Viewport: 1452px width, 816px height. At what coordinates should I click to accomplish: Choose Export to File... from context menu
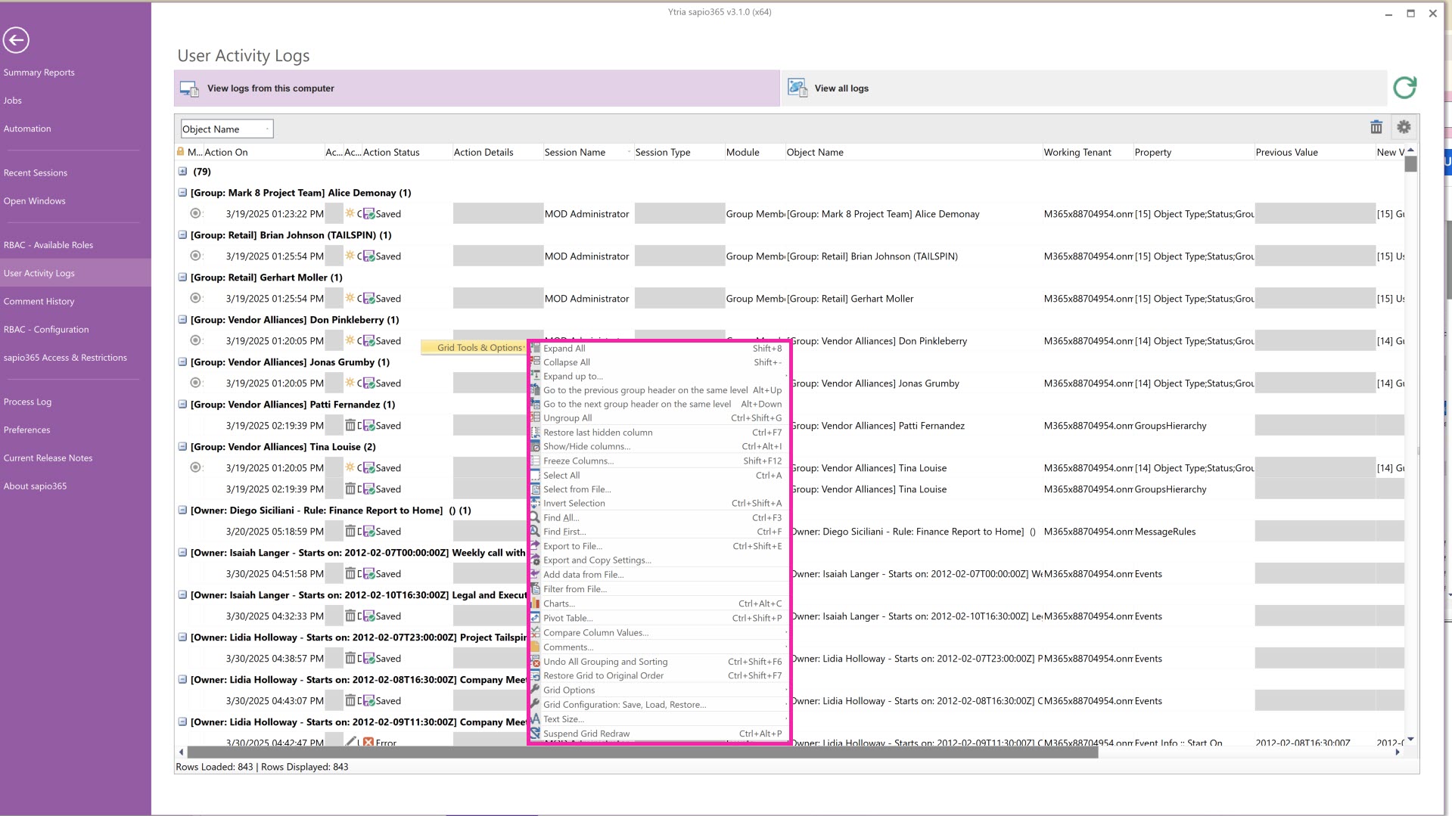tap(572, 546)
